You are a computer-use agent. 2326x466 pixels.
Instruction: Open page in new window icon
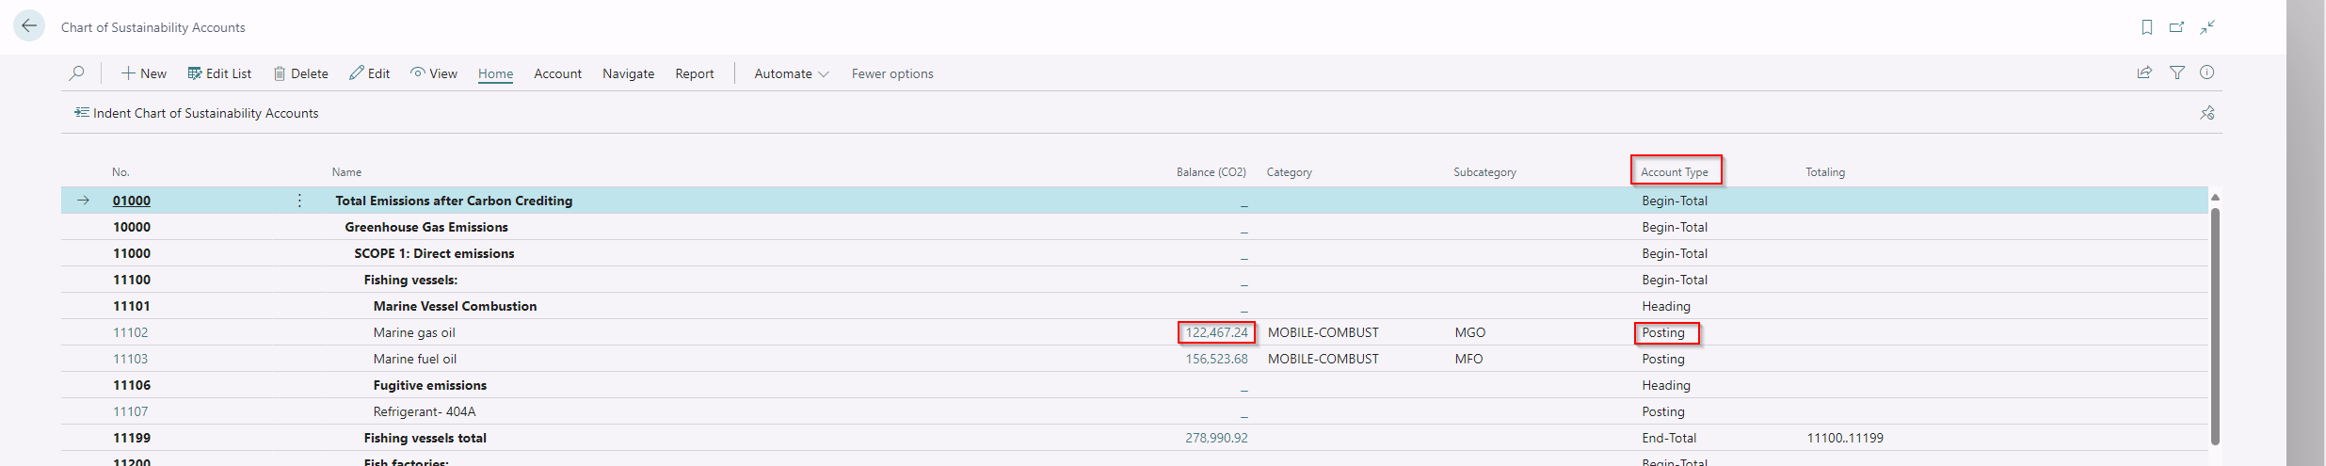coord(2176,27)
